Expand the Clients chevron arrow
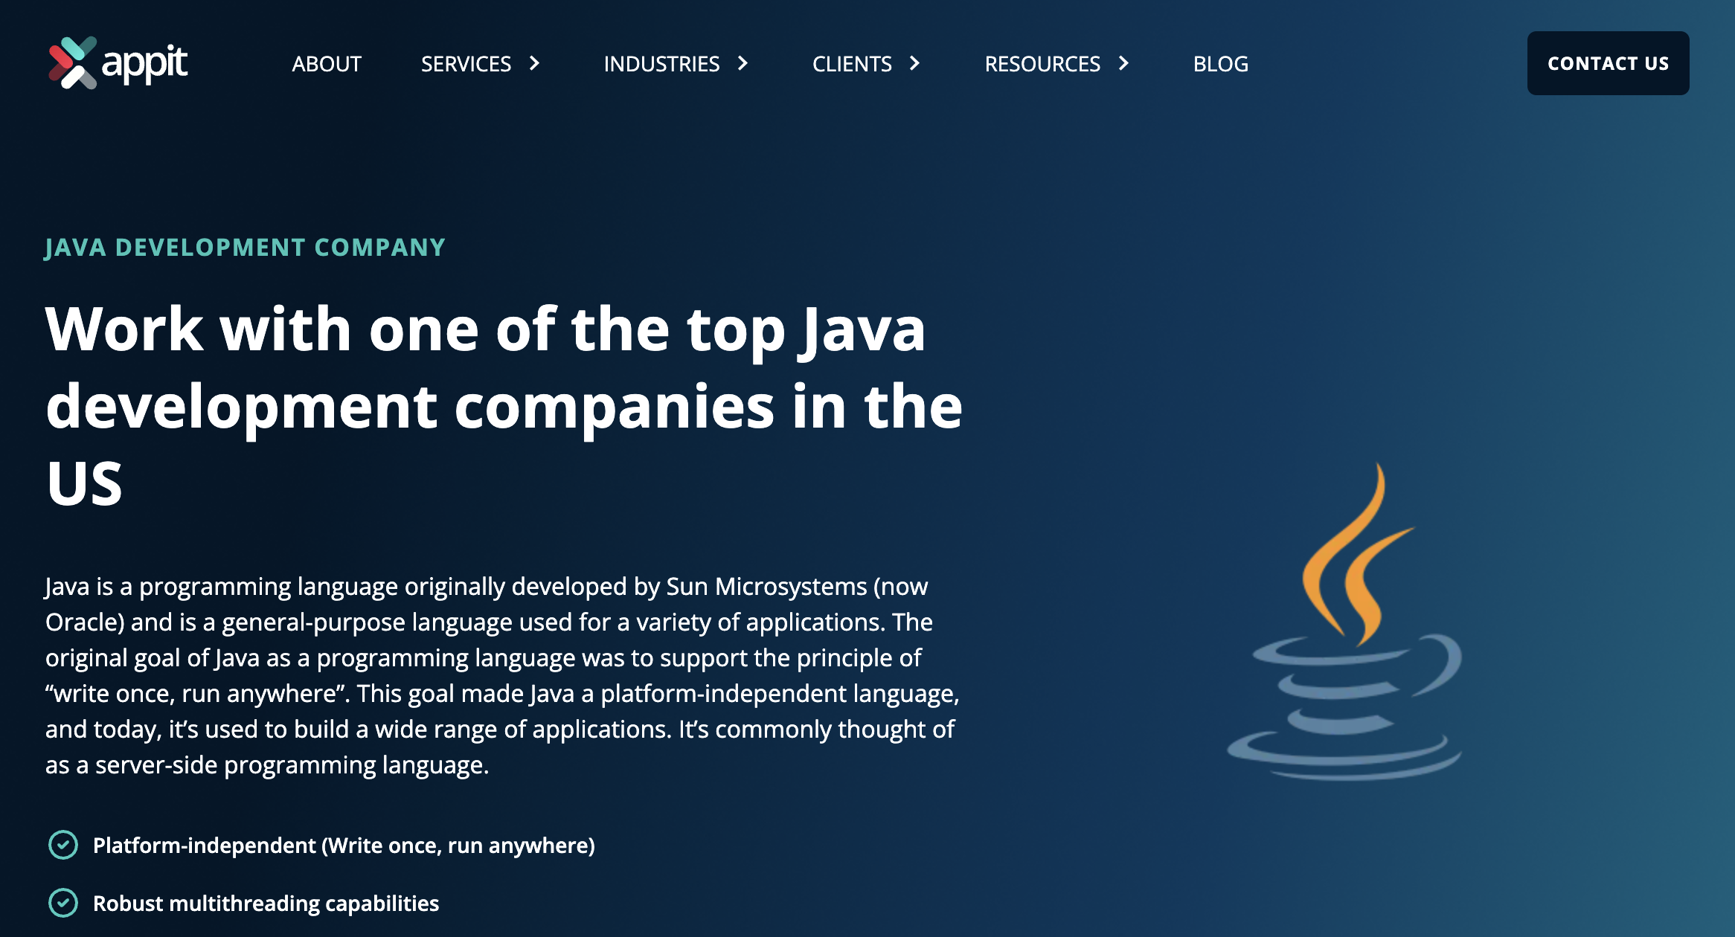The width and height of the screenshot is (1735, 937). [914, 63]
